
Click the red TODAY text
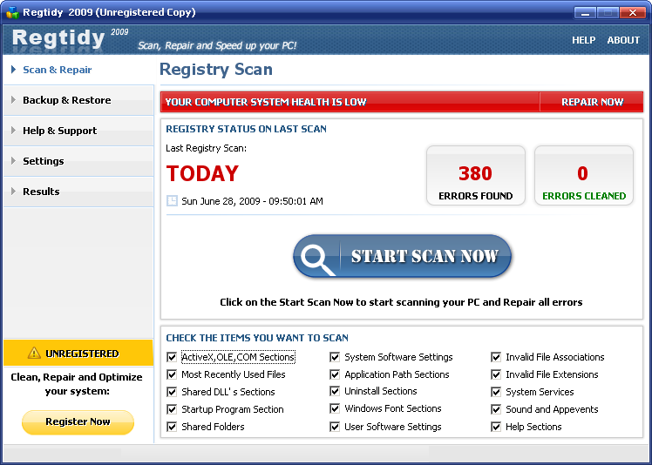tap(202, 173)
